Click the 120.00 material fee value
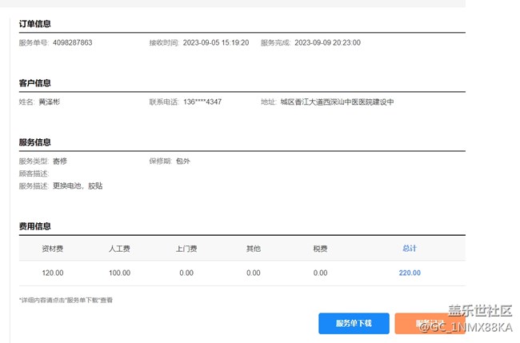The width and height of the screenshot is (520, 343). pyautogui.click(x=53, y=273)
